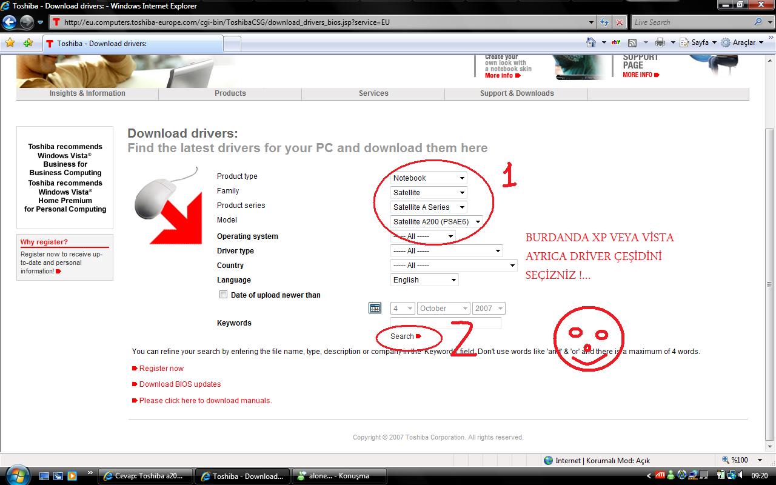776x485 pixels.
Task: Click the Live Search magnifier icon
Action: pos(758,22)
